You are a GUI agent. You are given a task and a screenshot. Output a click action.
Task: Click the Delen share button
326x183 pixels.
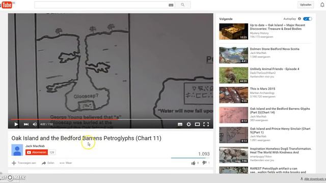point(48,163)
